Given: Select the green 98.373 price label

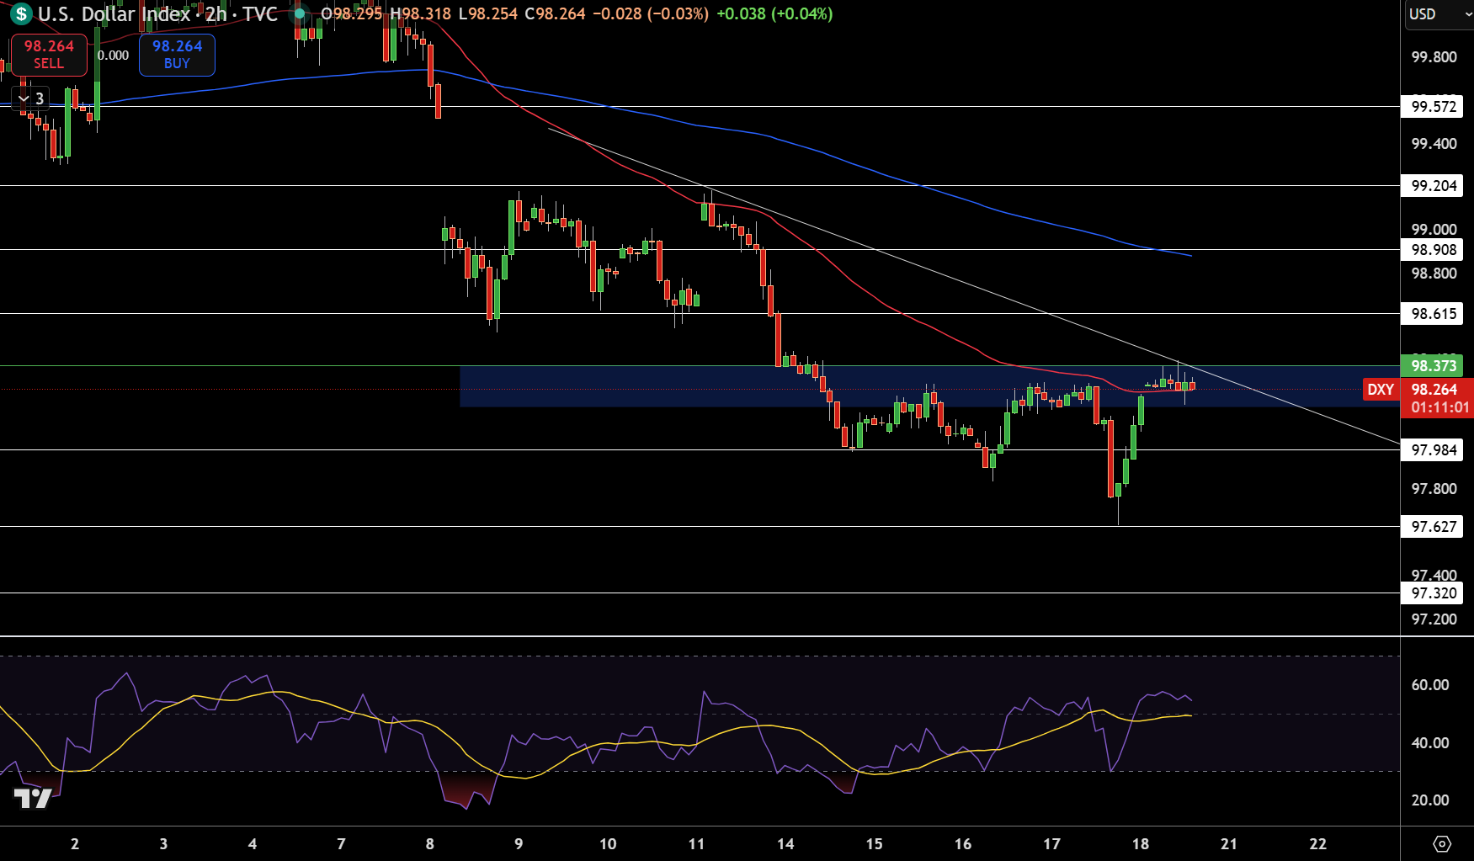Looking at the screenshot, I should coord(1434,366).
